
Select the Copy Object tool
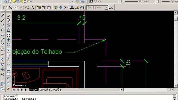tap(8, 20)
